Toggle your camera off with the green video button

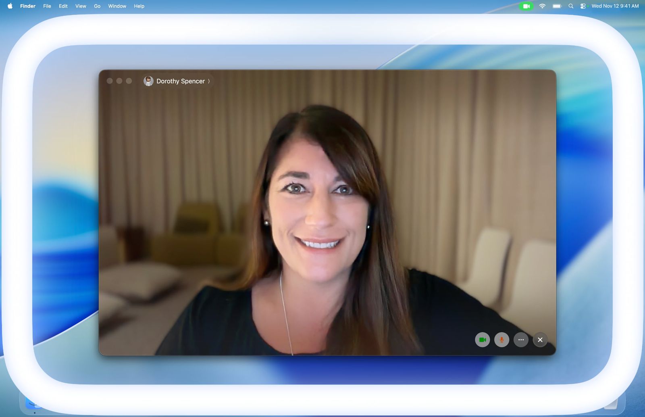483,340
